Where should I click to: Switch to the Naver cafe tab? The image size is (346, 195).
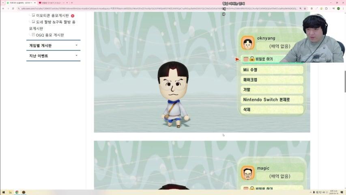click(21, 3)
